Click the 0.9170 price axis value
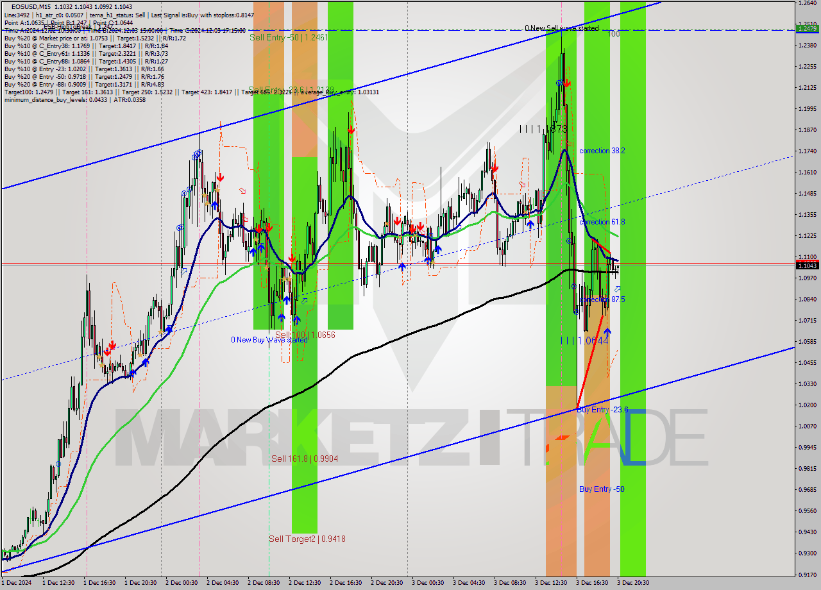Viewport: 821px width, 590px height. tap(808, 574)
